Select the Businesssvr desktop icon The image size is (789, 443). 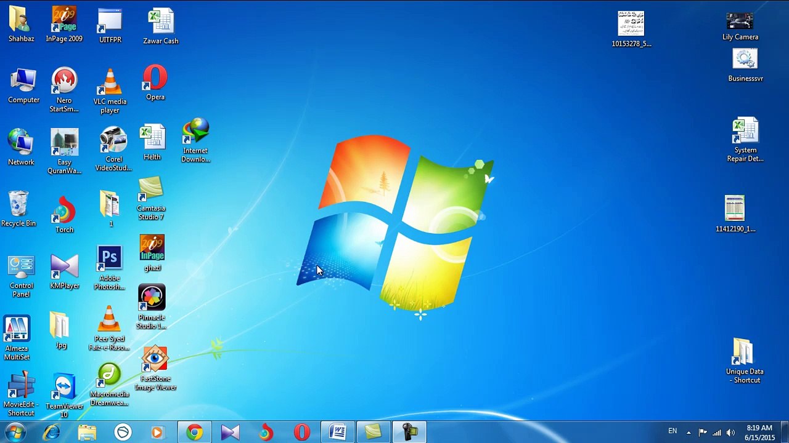click(745, 66)
